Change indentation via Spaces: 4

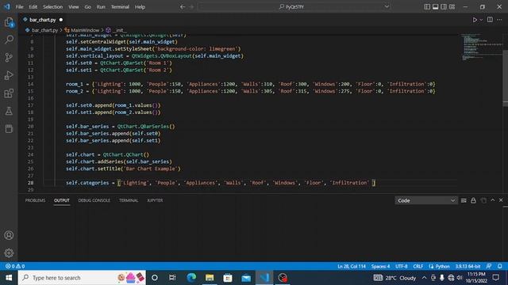380,266
